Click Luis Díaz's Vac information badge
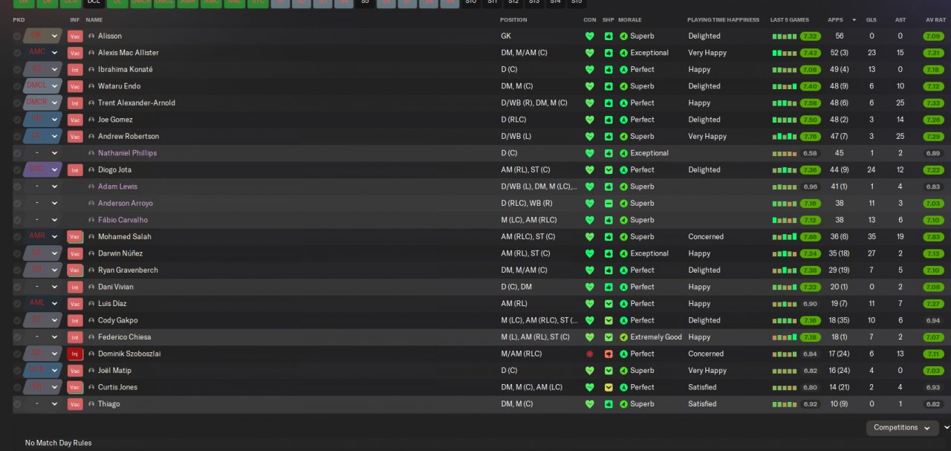 [x=75, y=303]
